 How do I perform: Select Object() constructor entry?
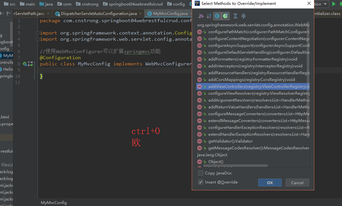(x=253, y=161)
